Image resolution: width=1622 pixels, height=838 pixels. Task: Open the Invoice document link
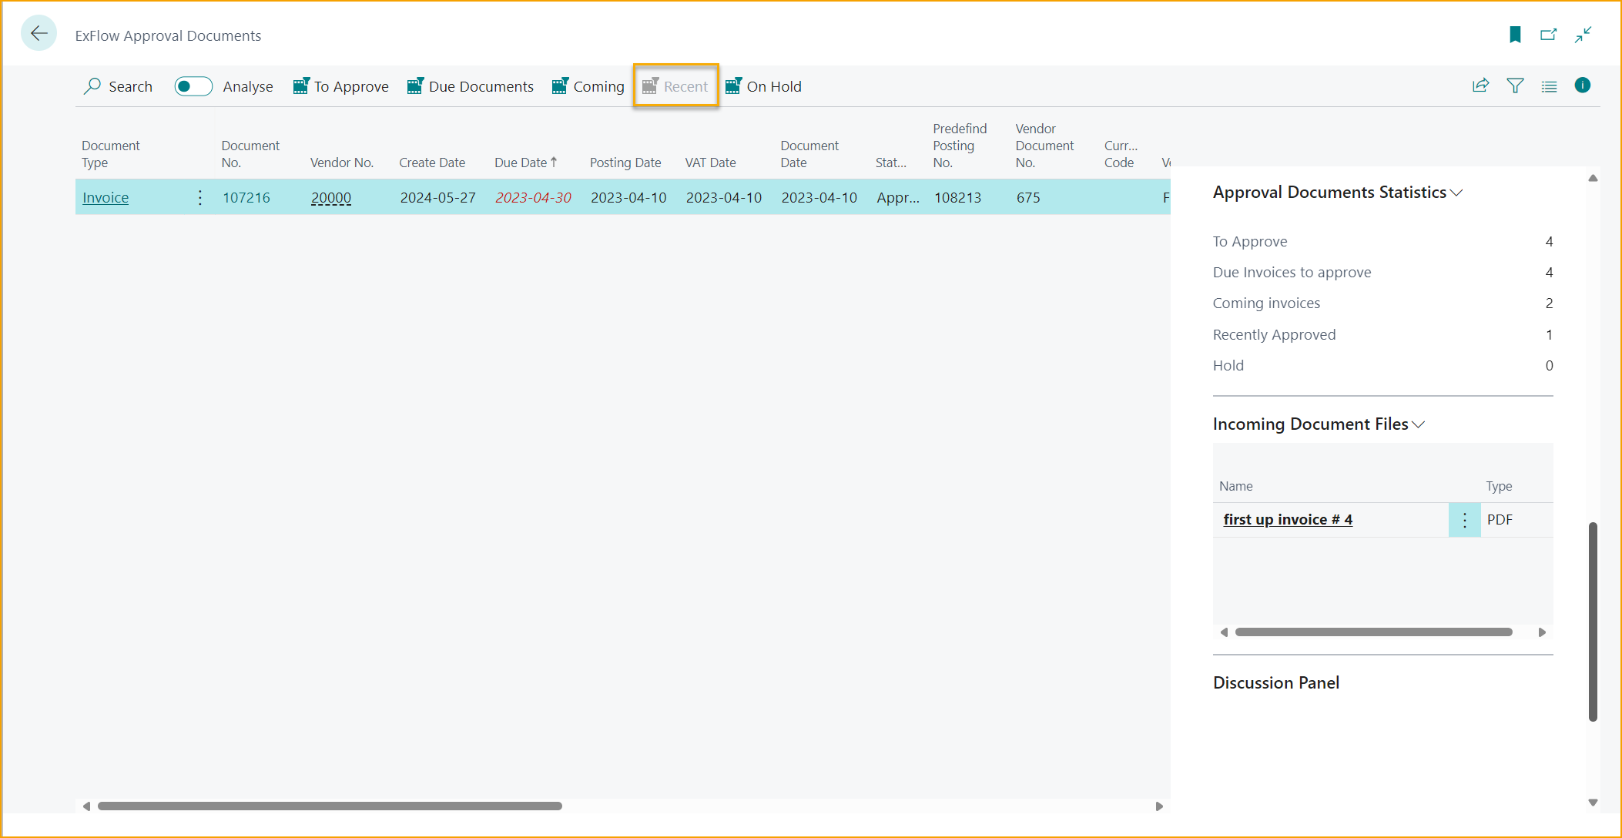click(106, 196)
